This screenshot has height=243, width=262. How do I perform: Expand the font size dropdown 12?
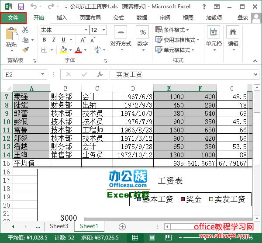(x=103, y=30)
